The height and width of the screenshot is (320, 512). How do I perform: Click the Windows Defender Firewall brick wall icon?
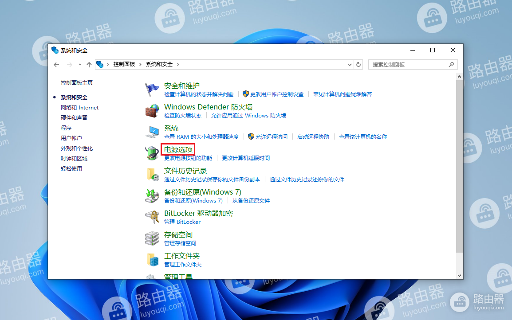click(152, 111)
